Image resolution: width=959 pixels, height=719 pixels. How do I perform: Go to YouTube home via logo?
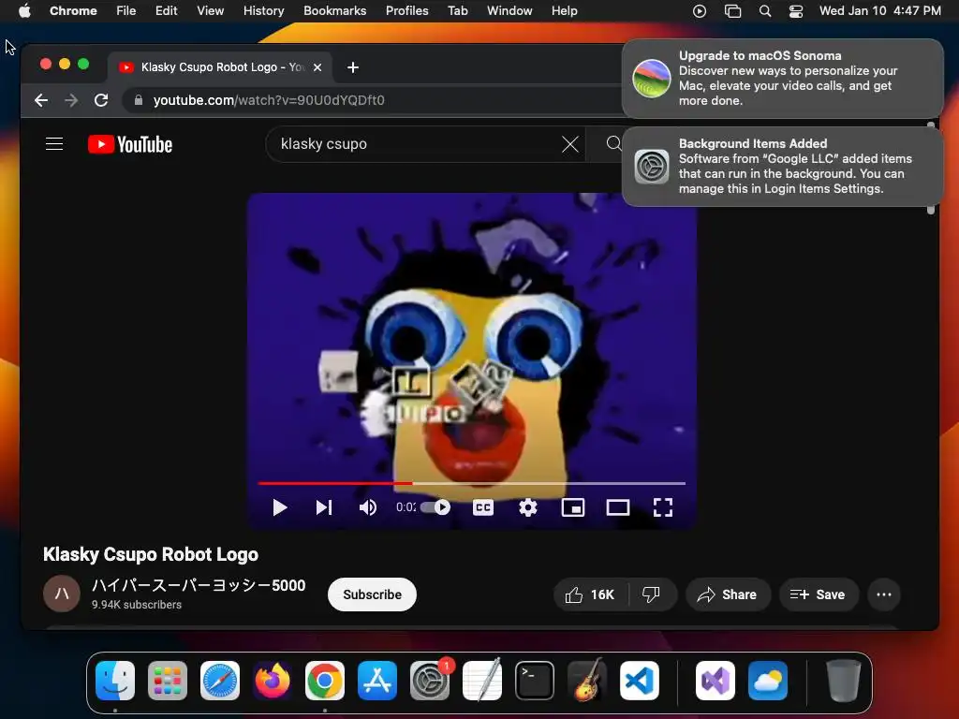tap(130, 144)
